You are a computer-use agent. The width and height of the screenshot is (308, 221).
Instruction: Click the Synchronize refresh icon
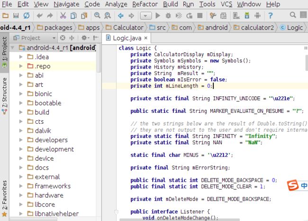point(27,15)
